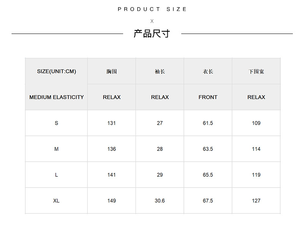The width and height of the screenshot is (304, 228).
Task: Select the 63.5 length value
Action: [208, 149]
